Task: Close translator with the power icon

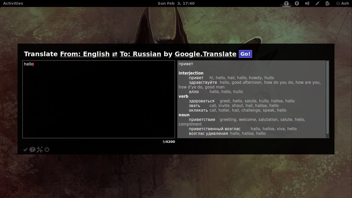Action: coord(47,149)
